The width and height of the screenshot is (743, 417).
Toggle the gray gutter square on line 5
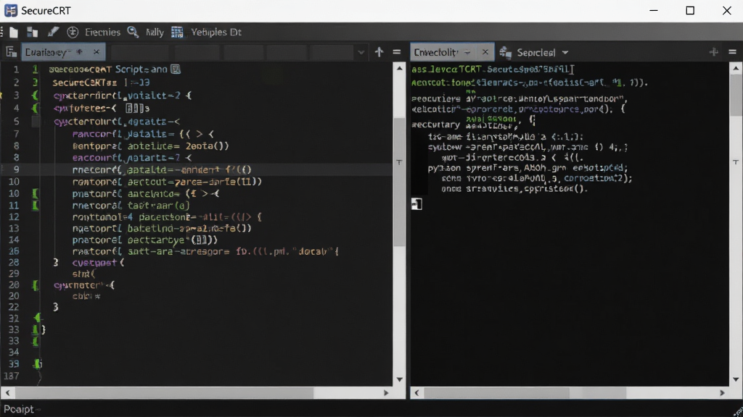click(36, 122)
